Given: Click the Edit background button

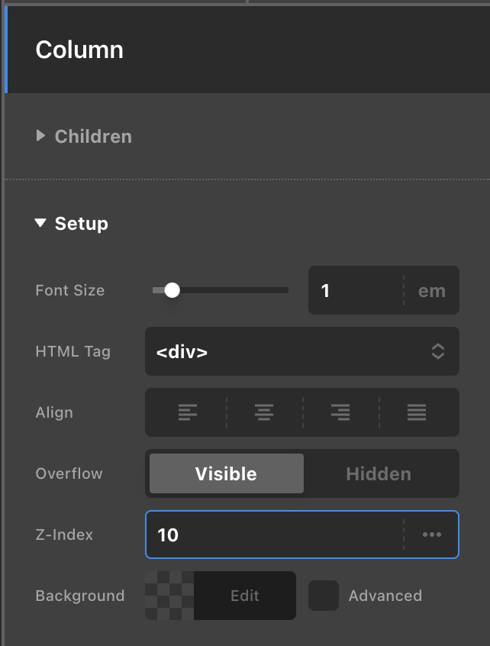Looking at the screenshot, I should pos(245,596).
